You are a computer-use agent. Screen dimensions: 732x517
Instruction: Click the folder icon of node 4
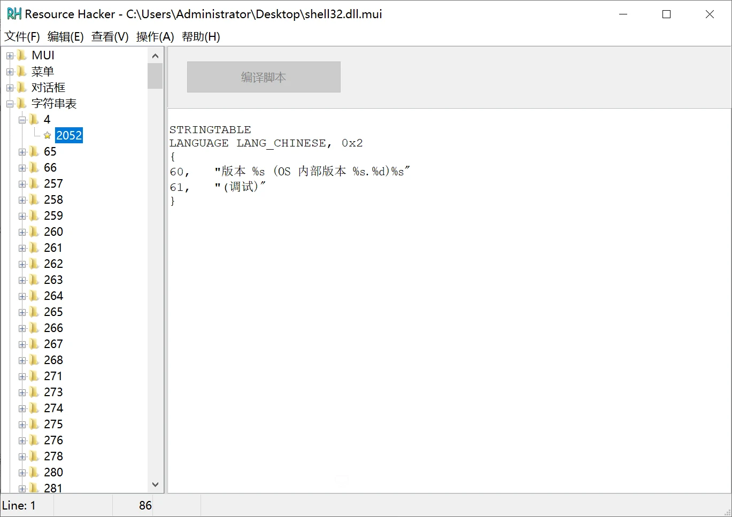click(x=34, y=119)
